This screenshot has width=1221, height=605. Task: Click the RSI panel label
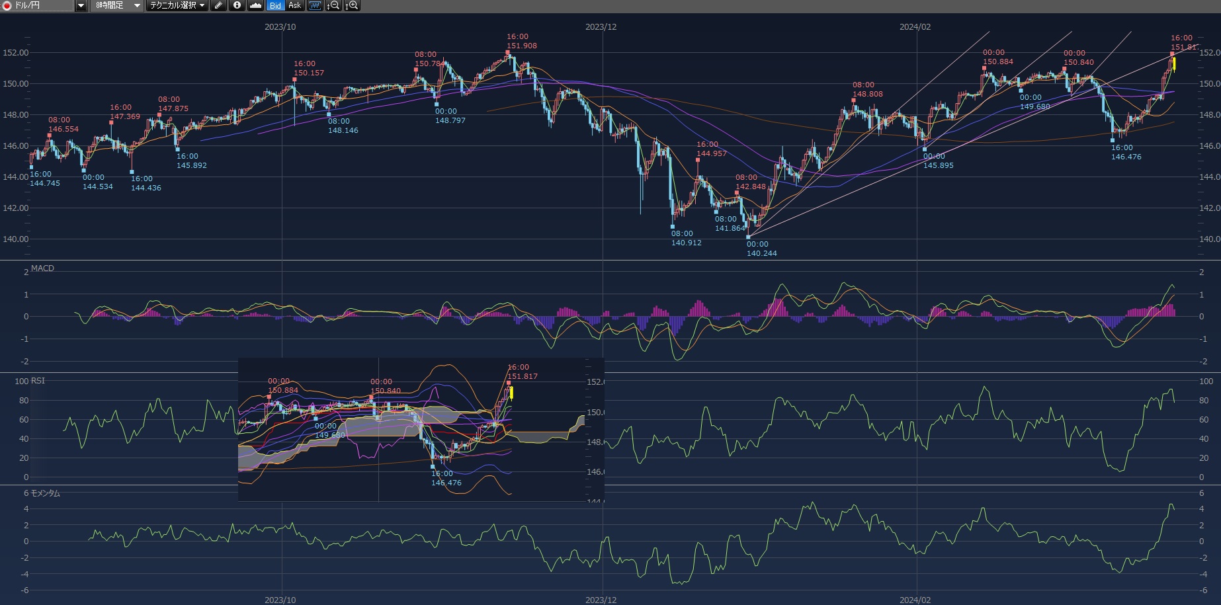point(38,380)
